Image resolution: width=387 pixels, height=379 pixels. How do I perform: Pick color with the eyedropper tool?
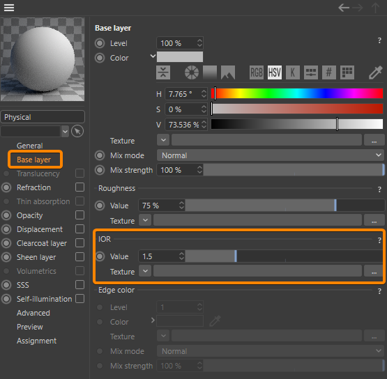tap(375, 72)
